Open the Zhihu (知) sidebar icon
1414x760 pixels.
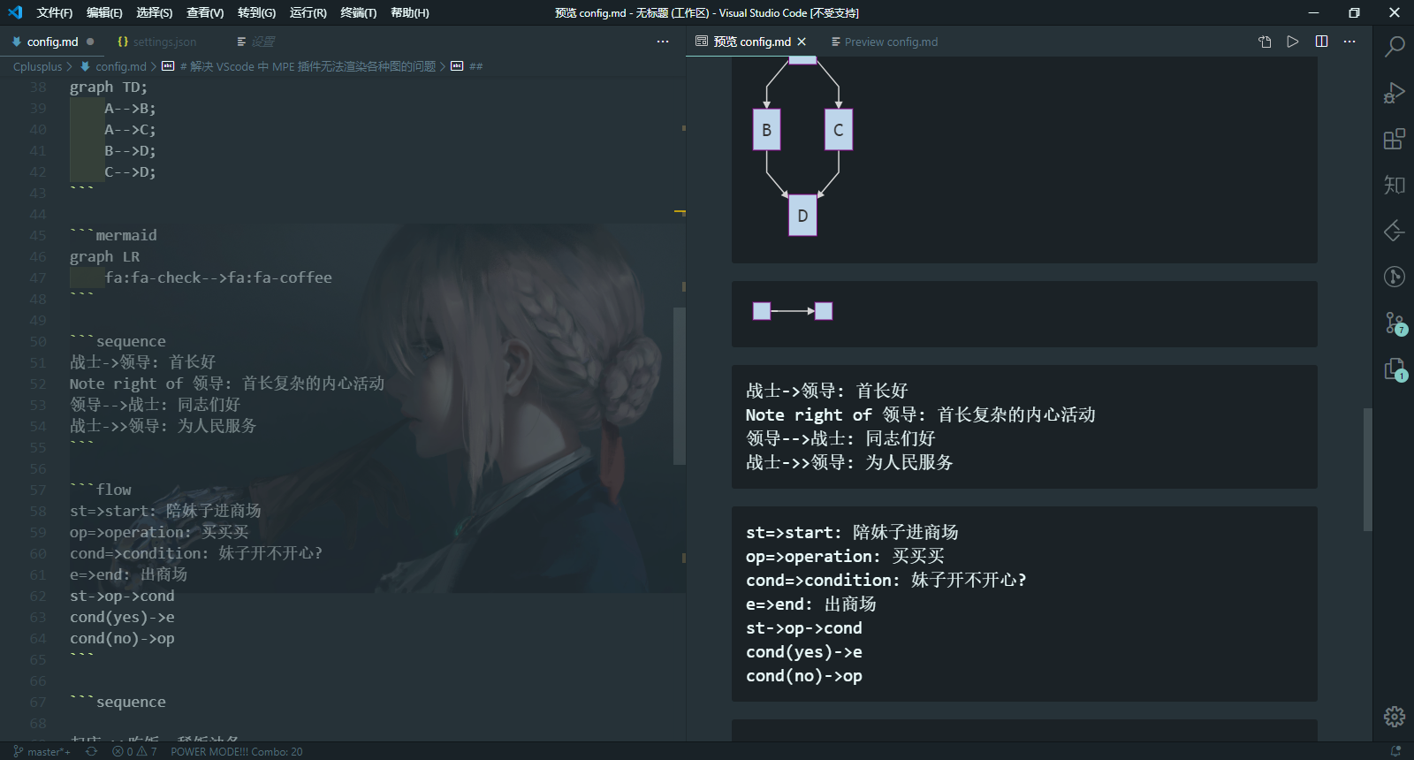point(1395,185)
